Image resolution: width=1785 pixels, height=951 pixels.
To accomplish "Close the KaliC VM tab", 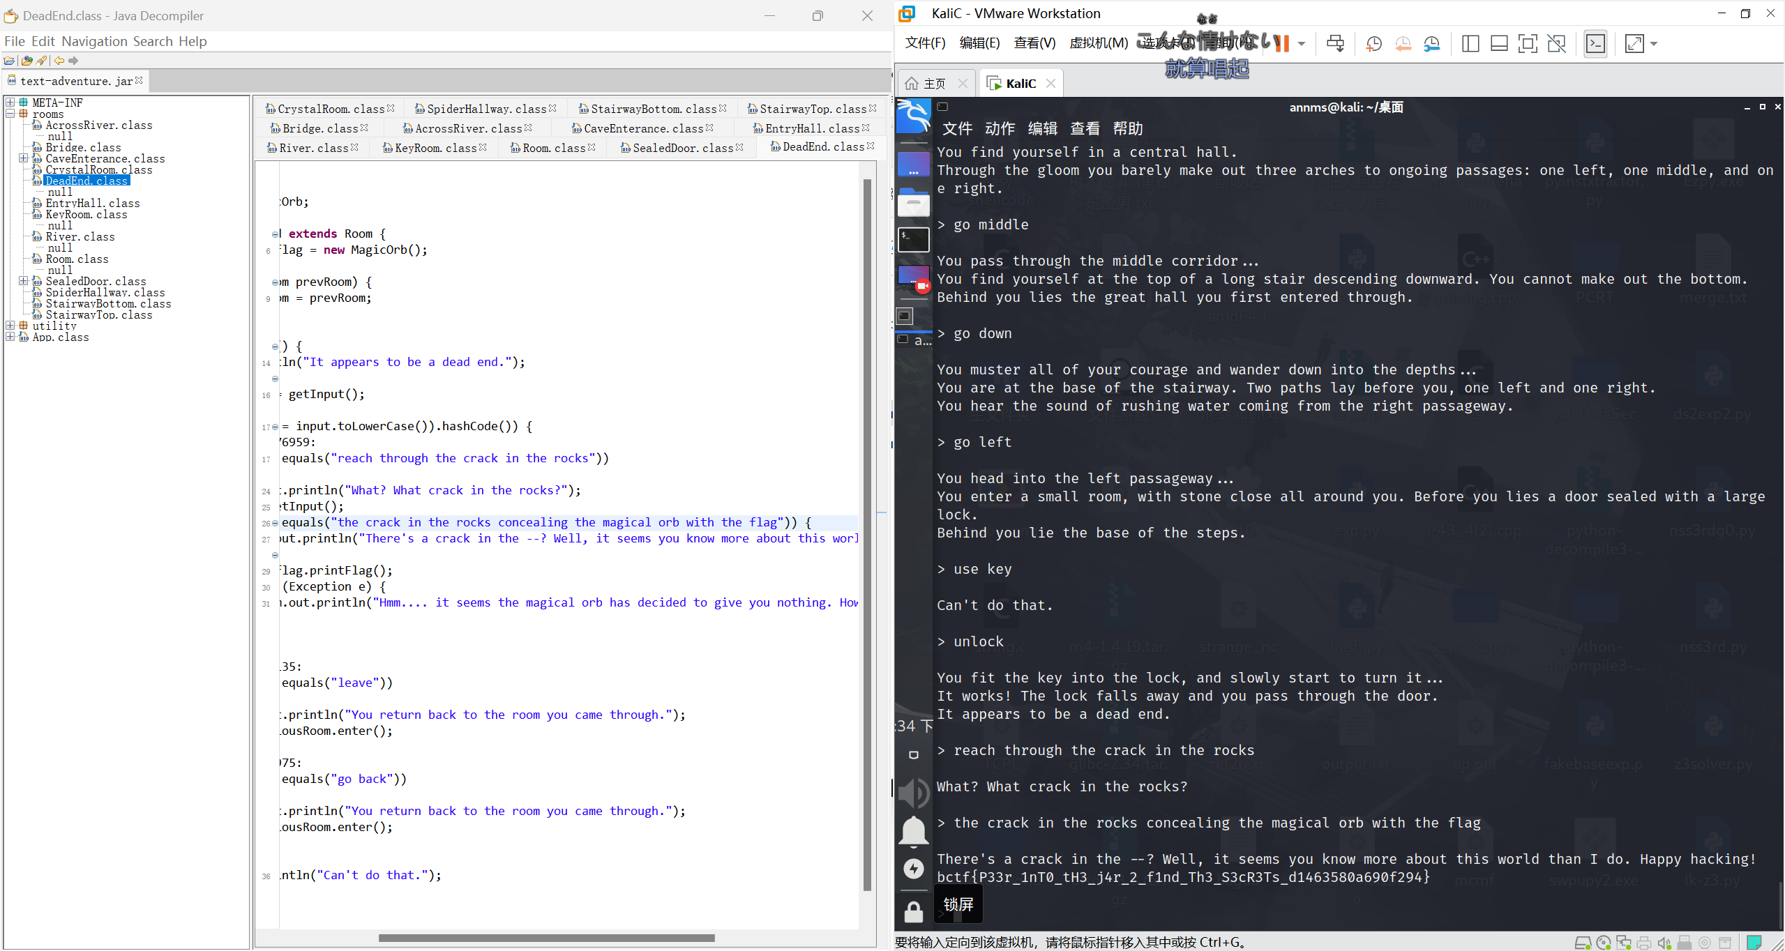I will (x=1050, y=84).
